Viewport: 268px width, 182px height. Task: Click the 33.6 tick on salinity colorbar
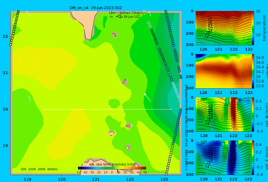point(260,86)
